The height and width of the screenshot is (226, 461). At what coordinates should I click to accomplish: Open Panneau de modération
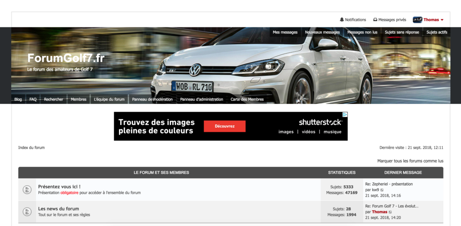click(x=152, y=99)
